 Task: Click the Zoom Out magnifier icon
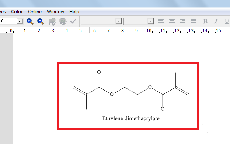coord(41,21)
